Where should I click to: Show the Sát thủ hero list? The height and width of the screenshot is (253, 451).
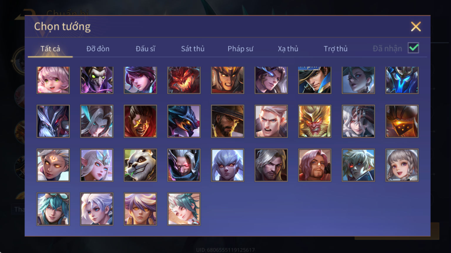(193, 49)
